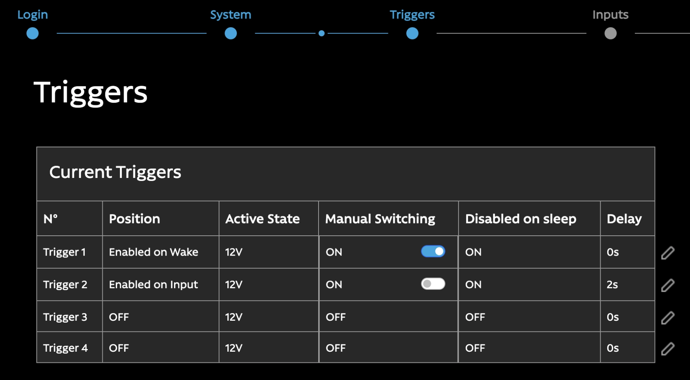This screenshot has width=690, height=380.
Task: Select Trigger 2 delay value 2s
Action: pos(612,285)
